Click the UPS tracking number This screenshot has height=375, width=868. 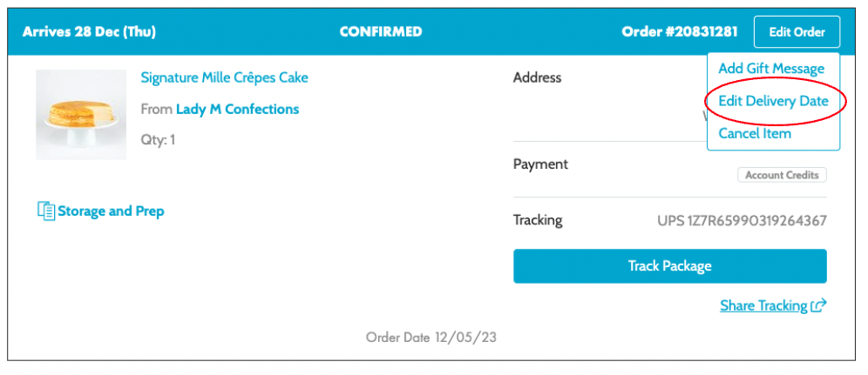[x=742, y=220]
